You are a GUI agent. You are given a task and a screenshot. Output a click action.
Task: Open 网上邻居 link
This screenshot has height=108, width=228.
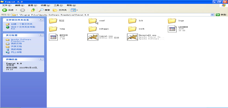pyautogui.click(x=17, y=52)
